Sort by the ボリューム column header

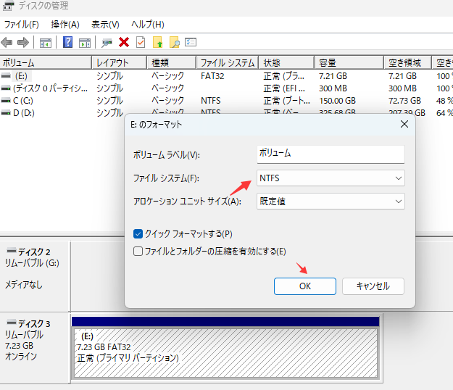46,62
